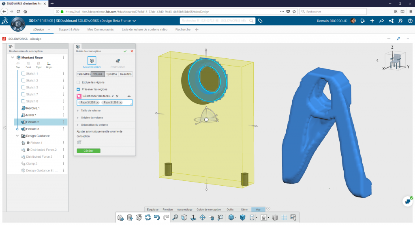
Task: Collapse the Montant Roue tree node
Action: tap(13, 58)
